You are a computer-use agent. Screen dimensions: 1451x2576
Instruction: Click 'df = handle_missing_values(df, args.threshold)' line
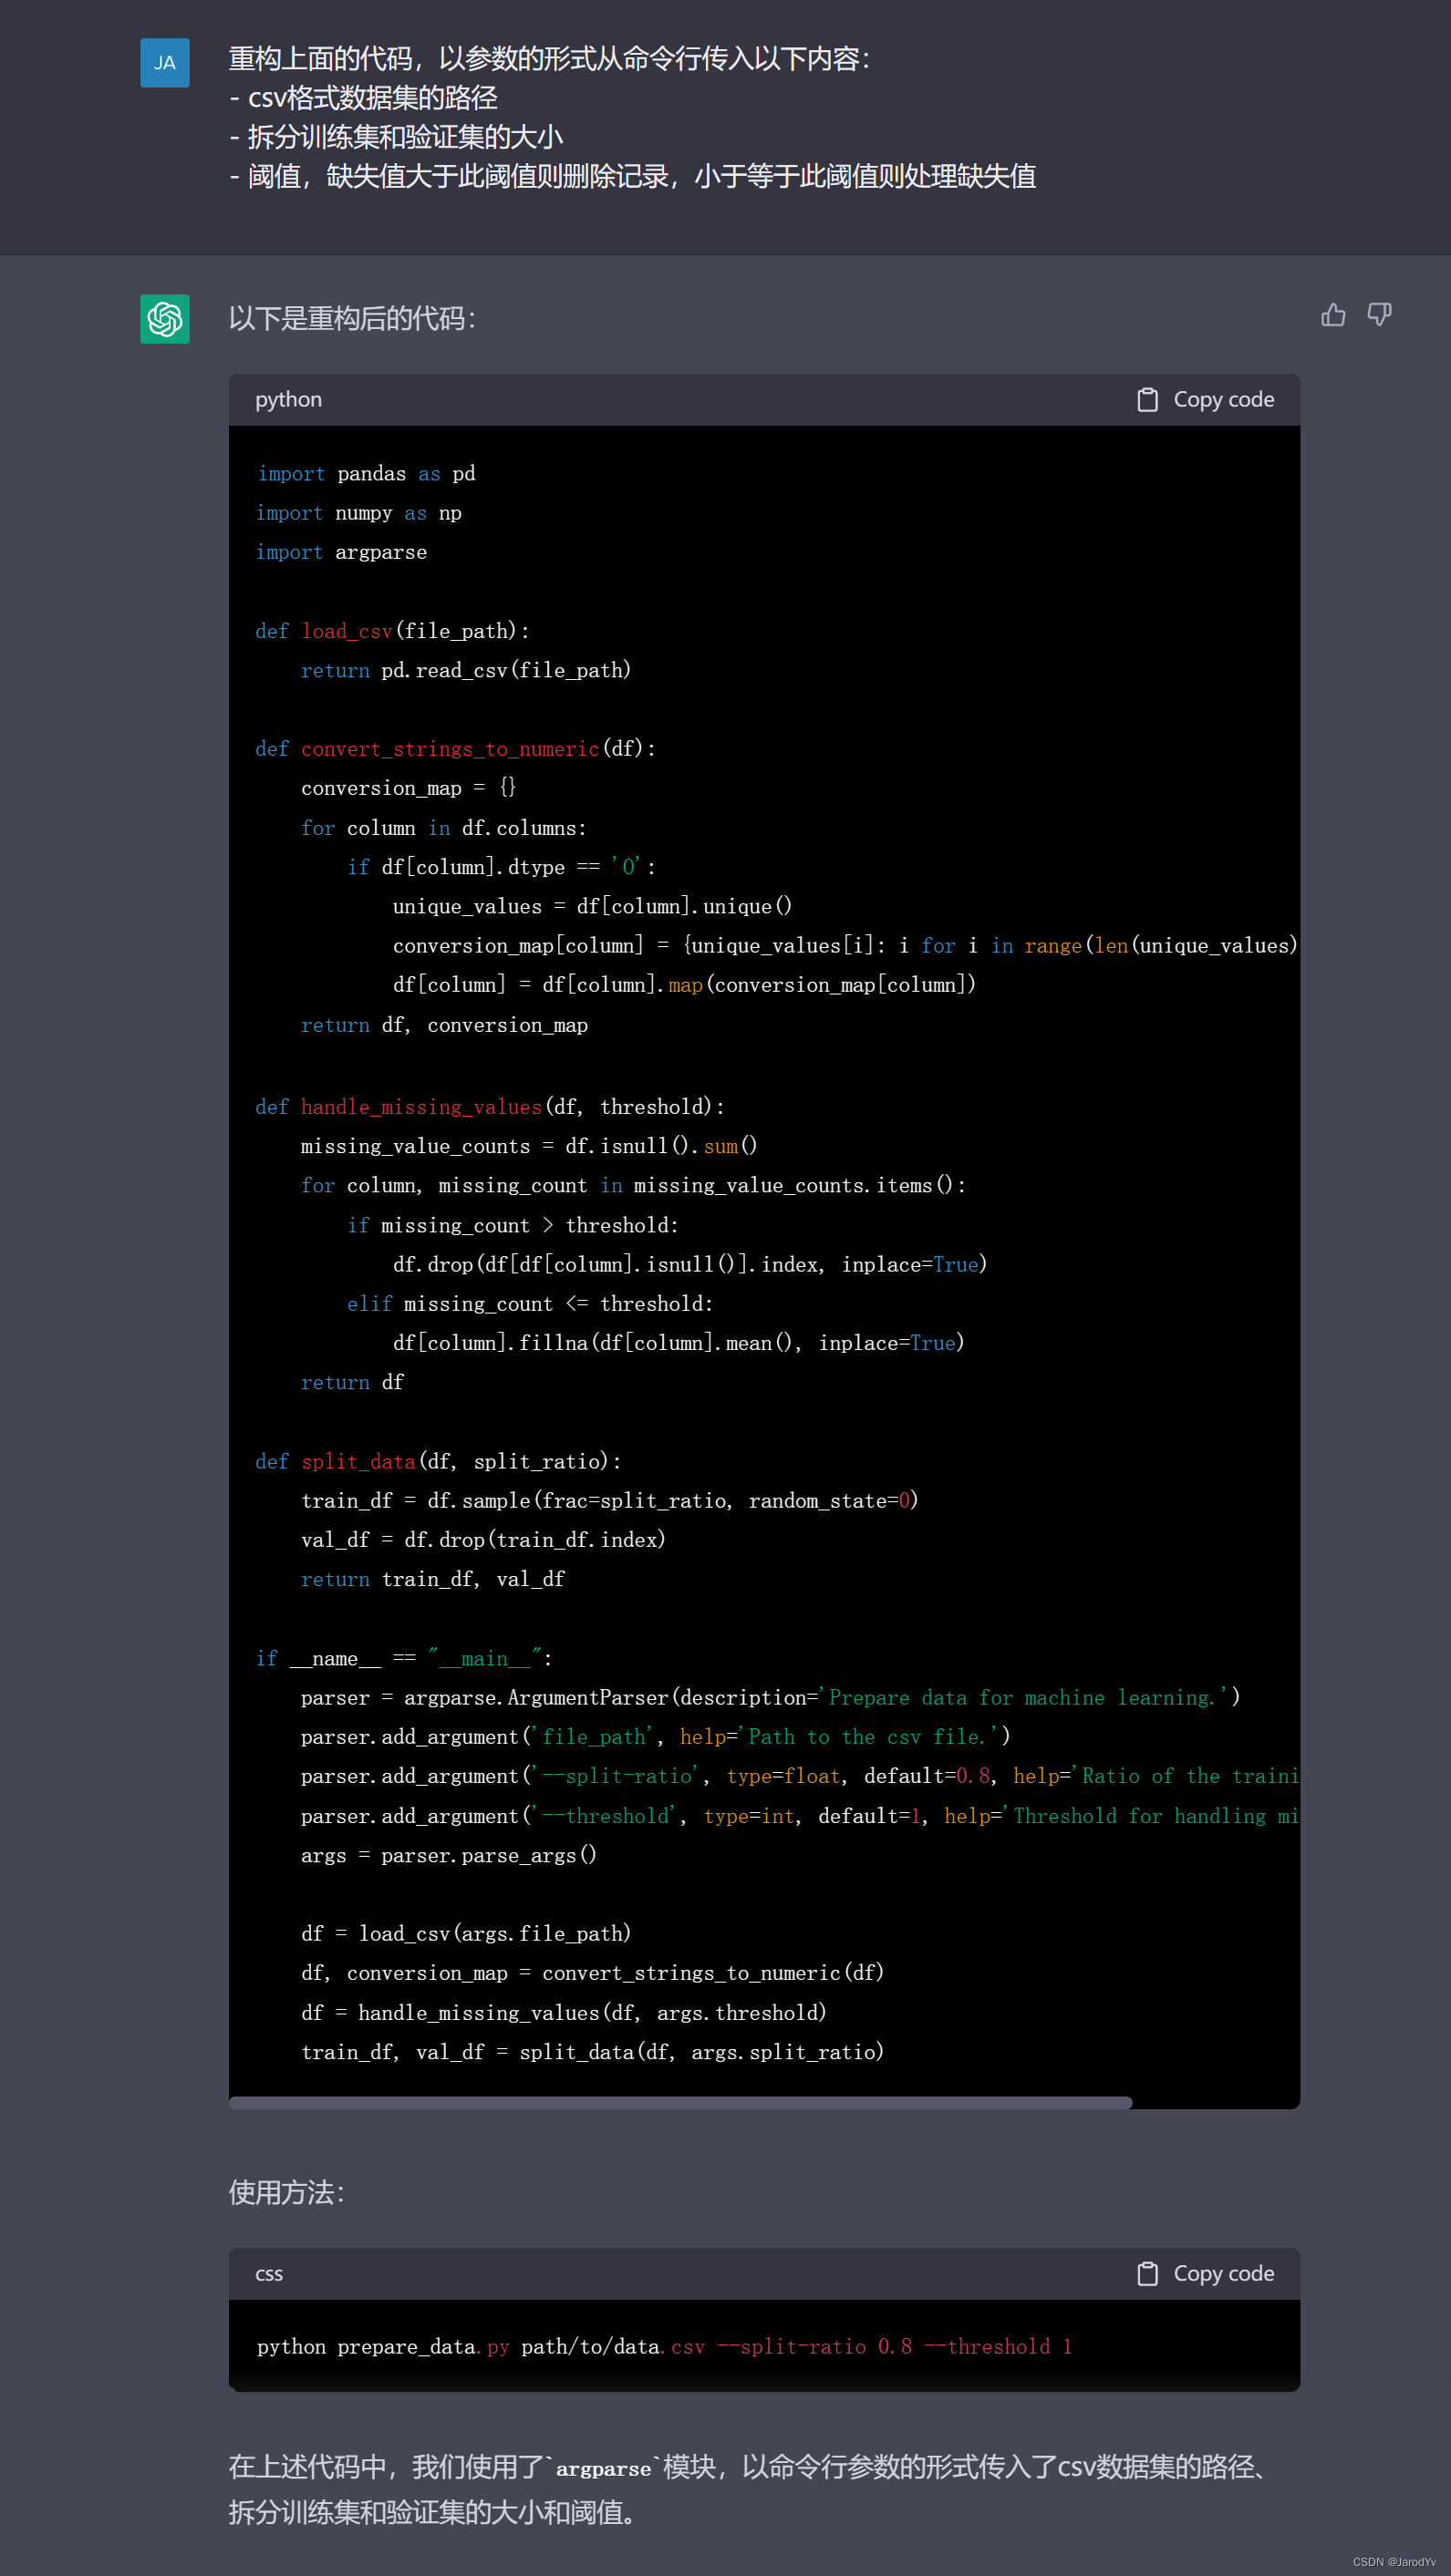[x=564, y=2013]
